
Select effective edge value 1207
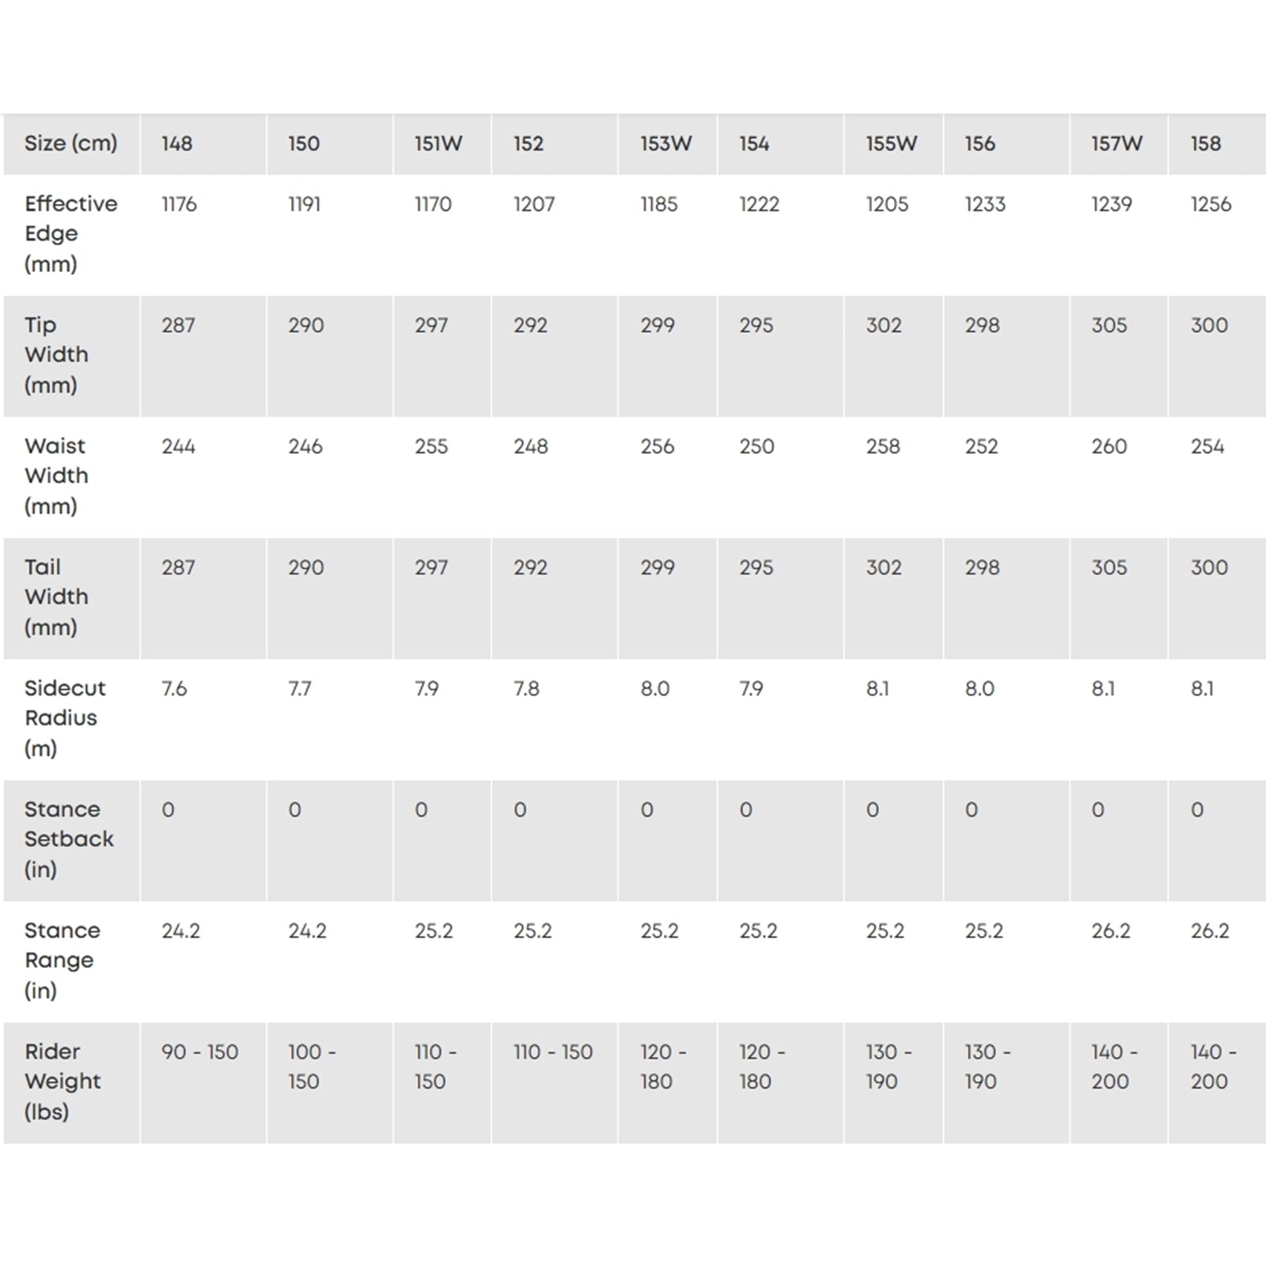[x=534, y=204]
